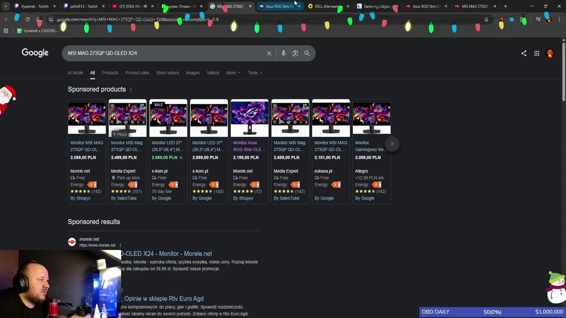Open the Images results tab
Viewport: 566px width, 318px height.
193,73
